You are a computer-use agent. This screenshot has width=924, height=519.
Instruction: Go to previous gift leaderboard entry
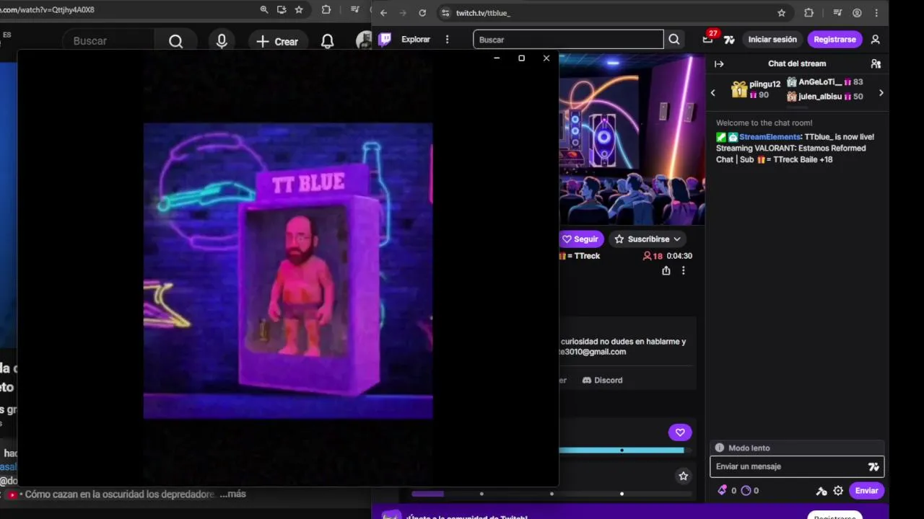point(713,93)
